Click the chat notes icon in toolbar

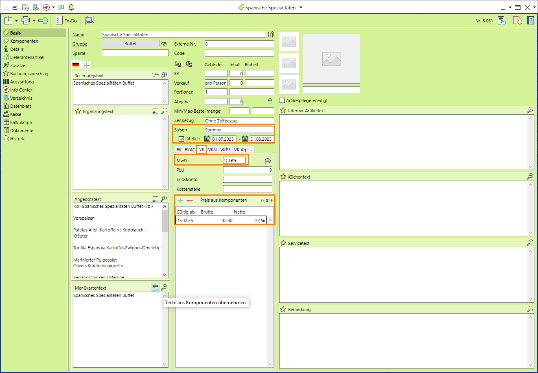tap(90, 20)
